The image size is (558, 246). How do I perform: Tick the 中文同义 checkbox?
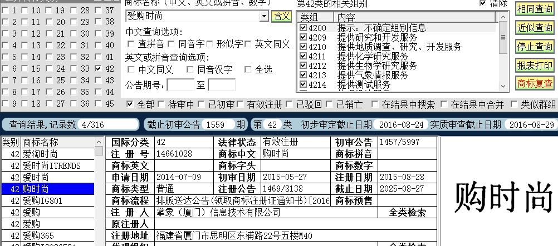pos(131,69)
